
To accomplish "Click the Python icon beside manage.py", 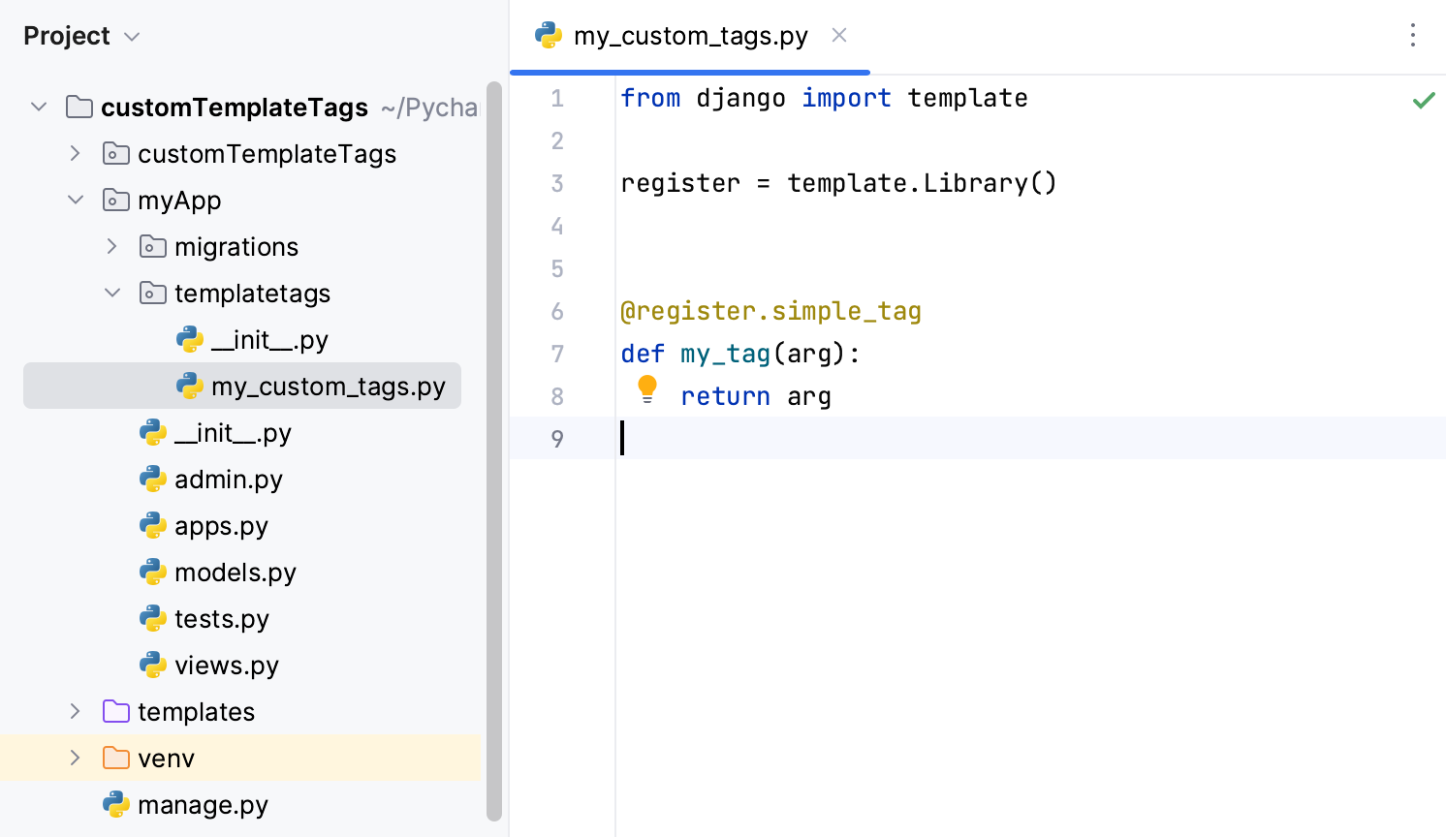I will click(115, 804).
